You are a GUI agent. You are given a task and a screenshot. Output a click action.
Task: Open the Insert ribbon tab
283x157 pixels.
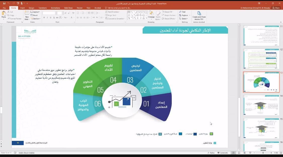(x=22, y=8)
